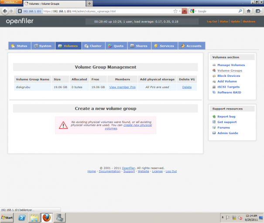This screenshot has height=223, width=264.
Task: Click the Google search input field
Action: [217, 11]
